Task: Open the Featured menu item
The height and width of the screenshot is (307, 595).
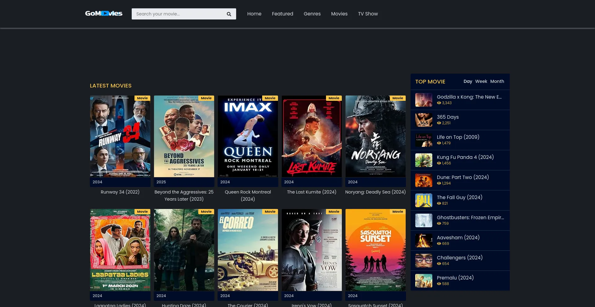Action: (x=282, y=14)
